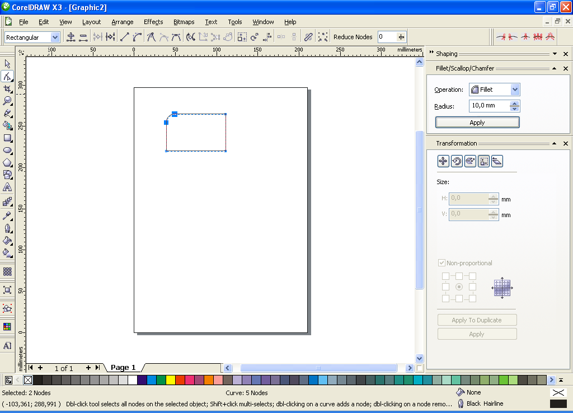Select the Ellipse tool
Image resolution: width=573 pixels, height=413 pixels.
(7, 151)
